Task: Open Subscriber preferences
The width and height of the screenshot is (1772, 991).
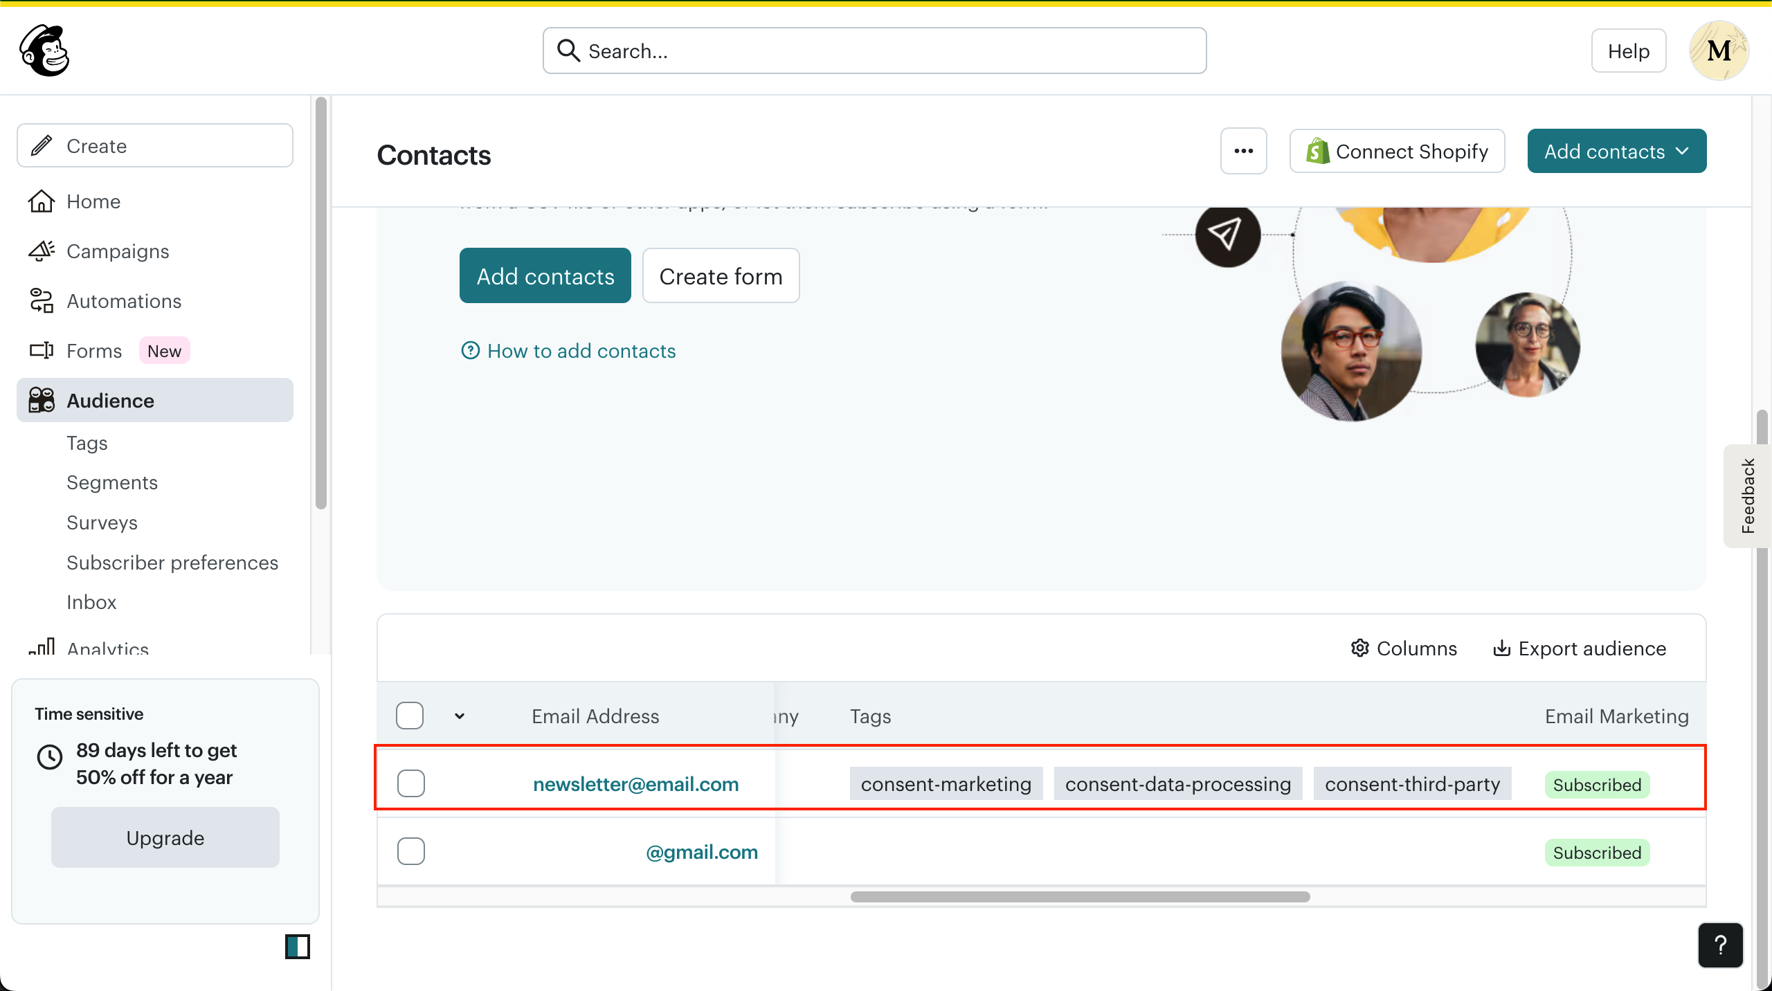Action: click(172, 563)
